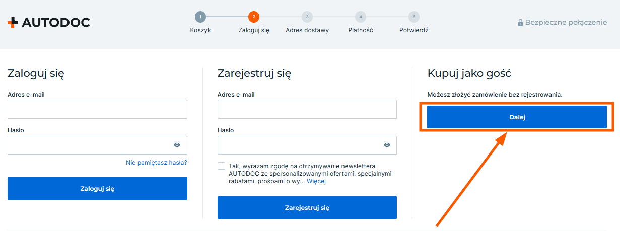Click the Zarejestruj się button
Viewport: 620px width, 231px height.
point(307,207)
